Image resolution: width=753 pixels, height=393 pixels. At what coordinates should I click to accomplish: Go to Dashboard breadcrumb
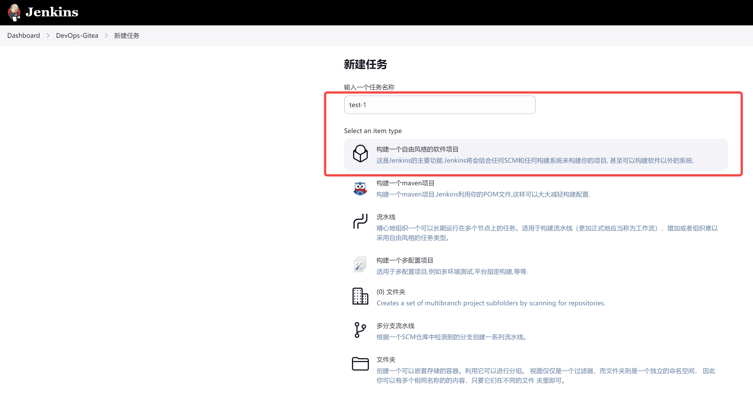(24, 36)
